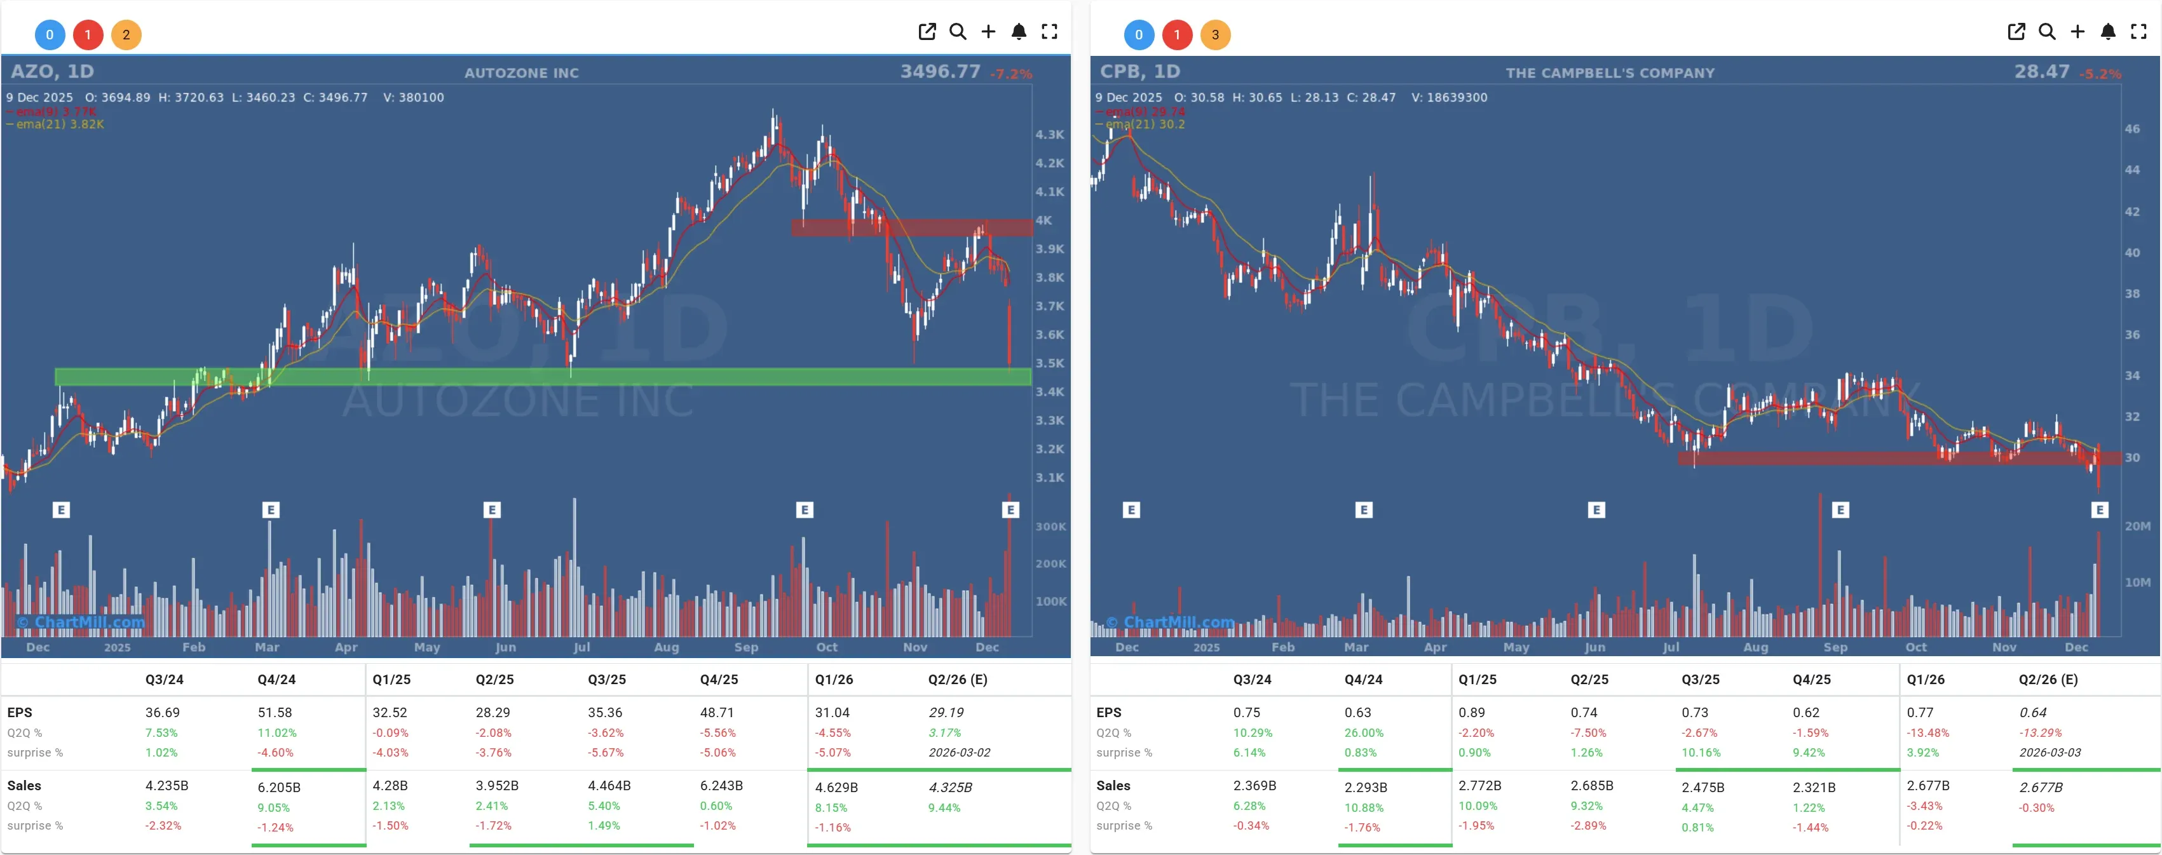Open the zoom search tool on the AZO chart
Screen dimensions: 2162x855
(x=958, y=31)
